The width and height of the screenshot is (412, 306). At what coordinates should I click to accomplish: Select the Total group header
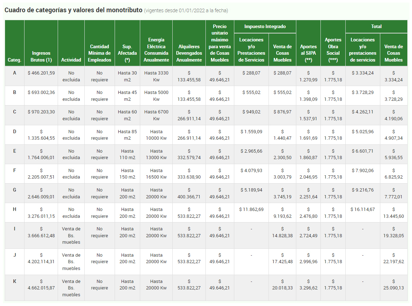376,26
